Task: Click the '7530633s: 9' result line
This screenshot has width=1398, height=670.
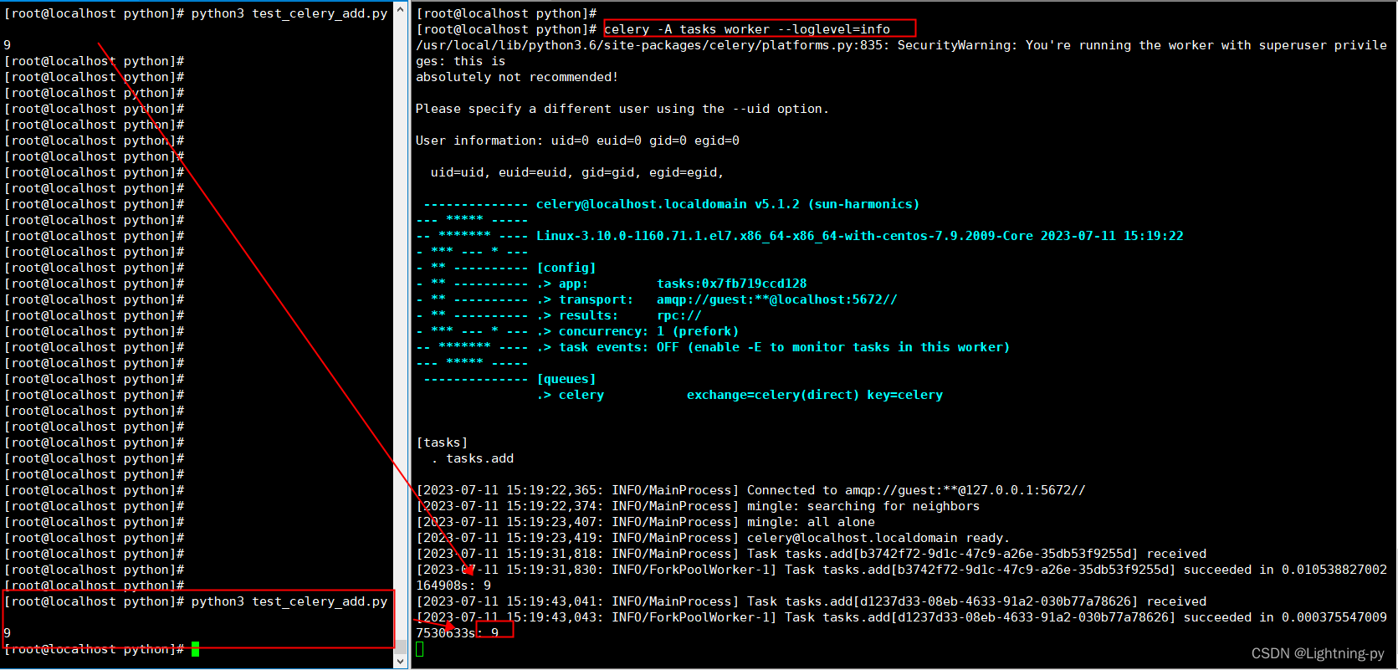Action: click(x=458, y=633)
